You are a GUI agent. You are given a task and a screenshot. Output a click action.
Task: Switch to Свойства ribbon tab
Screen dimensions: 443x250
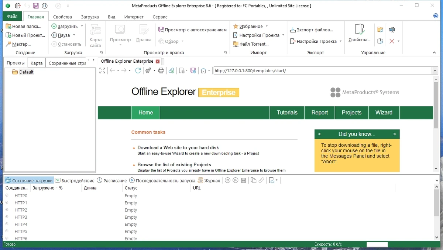(x=62, y=17)
